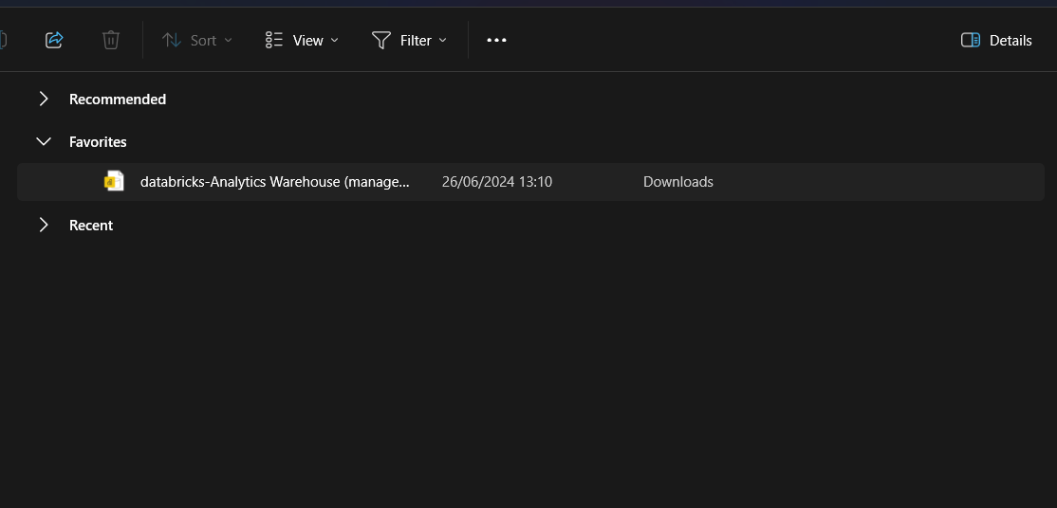This screenshot has height=508, width=1057.
Task: Click the Share icon in toolbar
Action: (x=54, y=40)
